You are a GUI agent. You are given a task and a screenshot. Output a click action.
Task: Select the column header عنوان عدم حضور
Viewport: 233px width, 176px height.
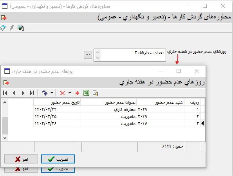(109, 103)
